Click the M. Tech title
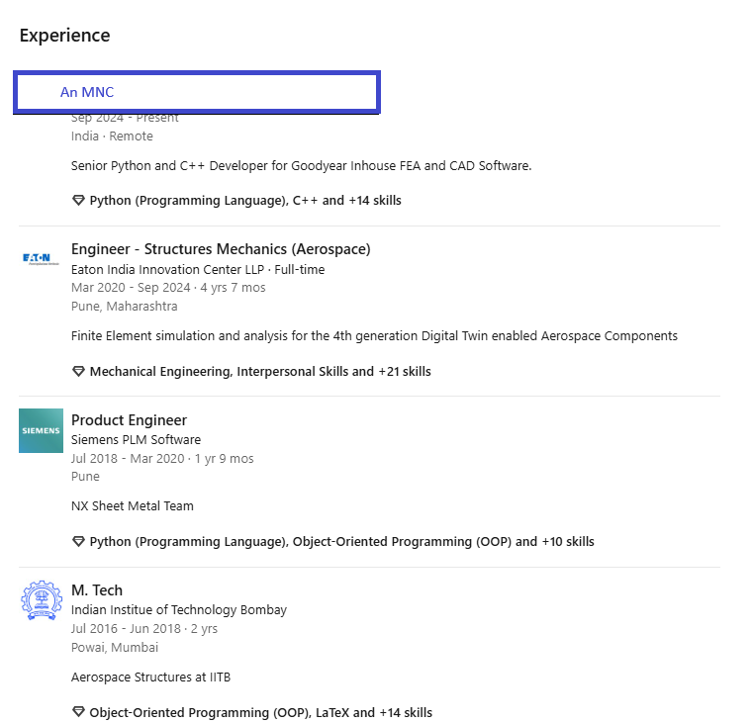This screenshot has width=753, height=723. [97, 590]
